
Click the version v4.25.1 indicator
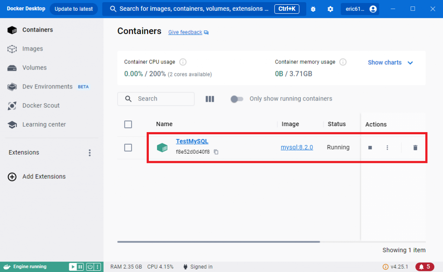click(x=395, y=267)
